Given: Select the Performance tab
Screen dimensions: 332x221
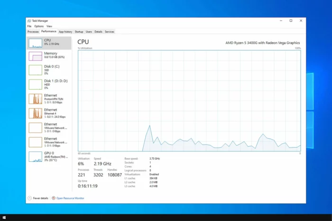Looking at the screenshot, I should pos(49,31).
